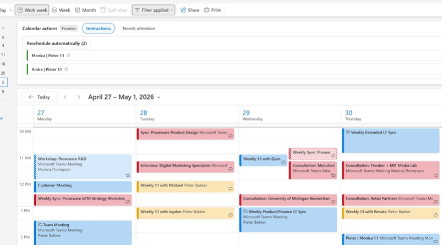Click the Today button
Image resolution: width=448 pixels, height=249 pixels.
tap(39, 97)
